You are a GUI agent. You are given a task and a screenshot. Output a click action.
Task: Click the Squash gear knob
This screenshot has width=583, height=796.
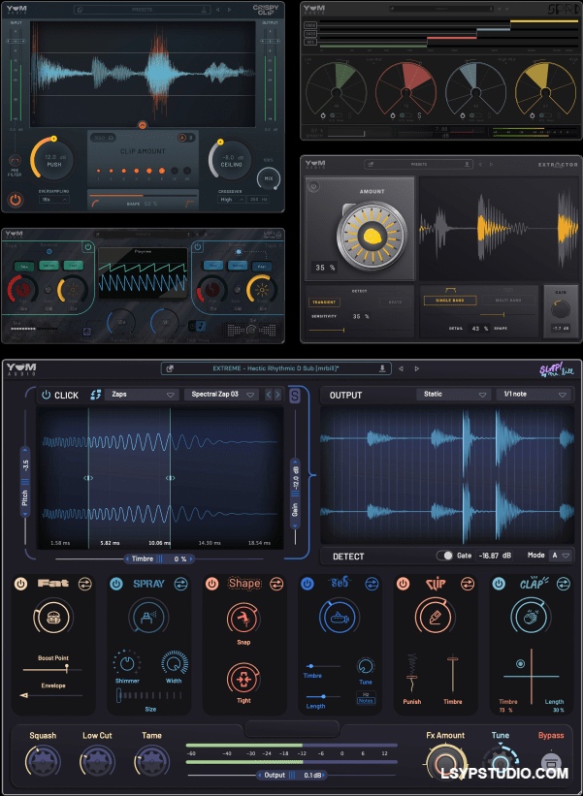pos(43,761)
